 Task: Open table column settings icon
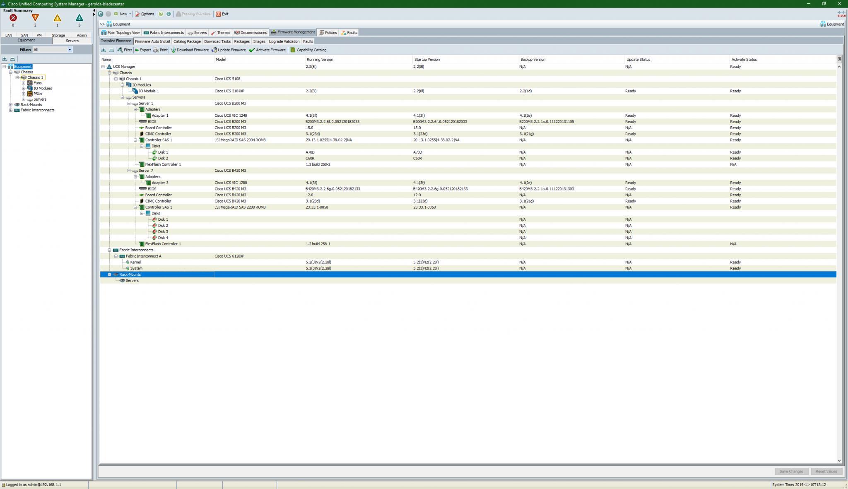(x=839, y=59)
